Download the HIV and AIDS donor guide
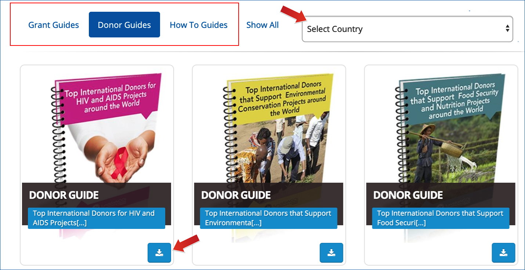Screen dimensions: 525x270 point(159,253)
